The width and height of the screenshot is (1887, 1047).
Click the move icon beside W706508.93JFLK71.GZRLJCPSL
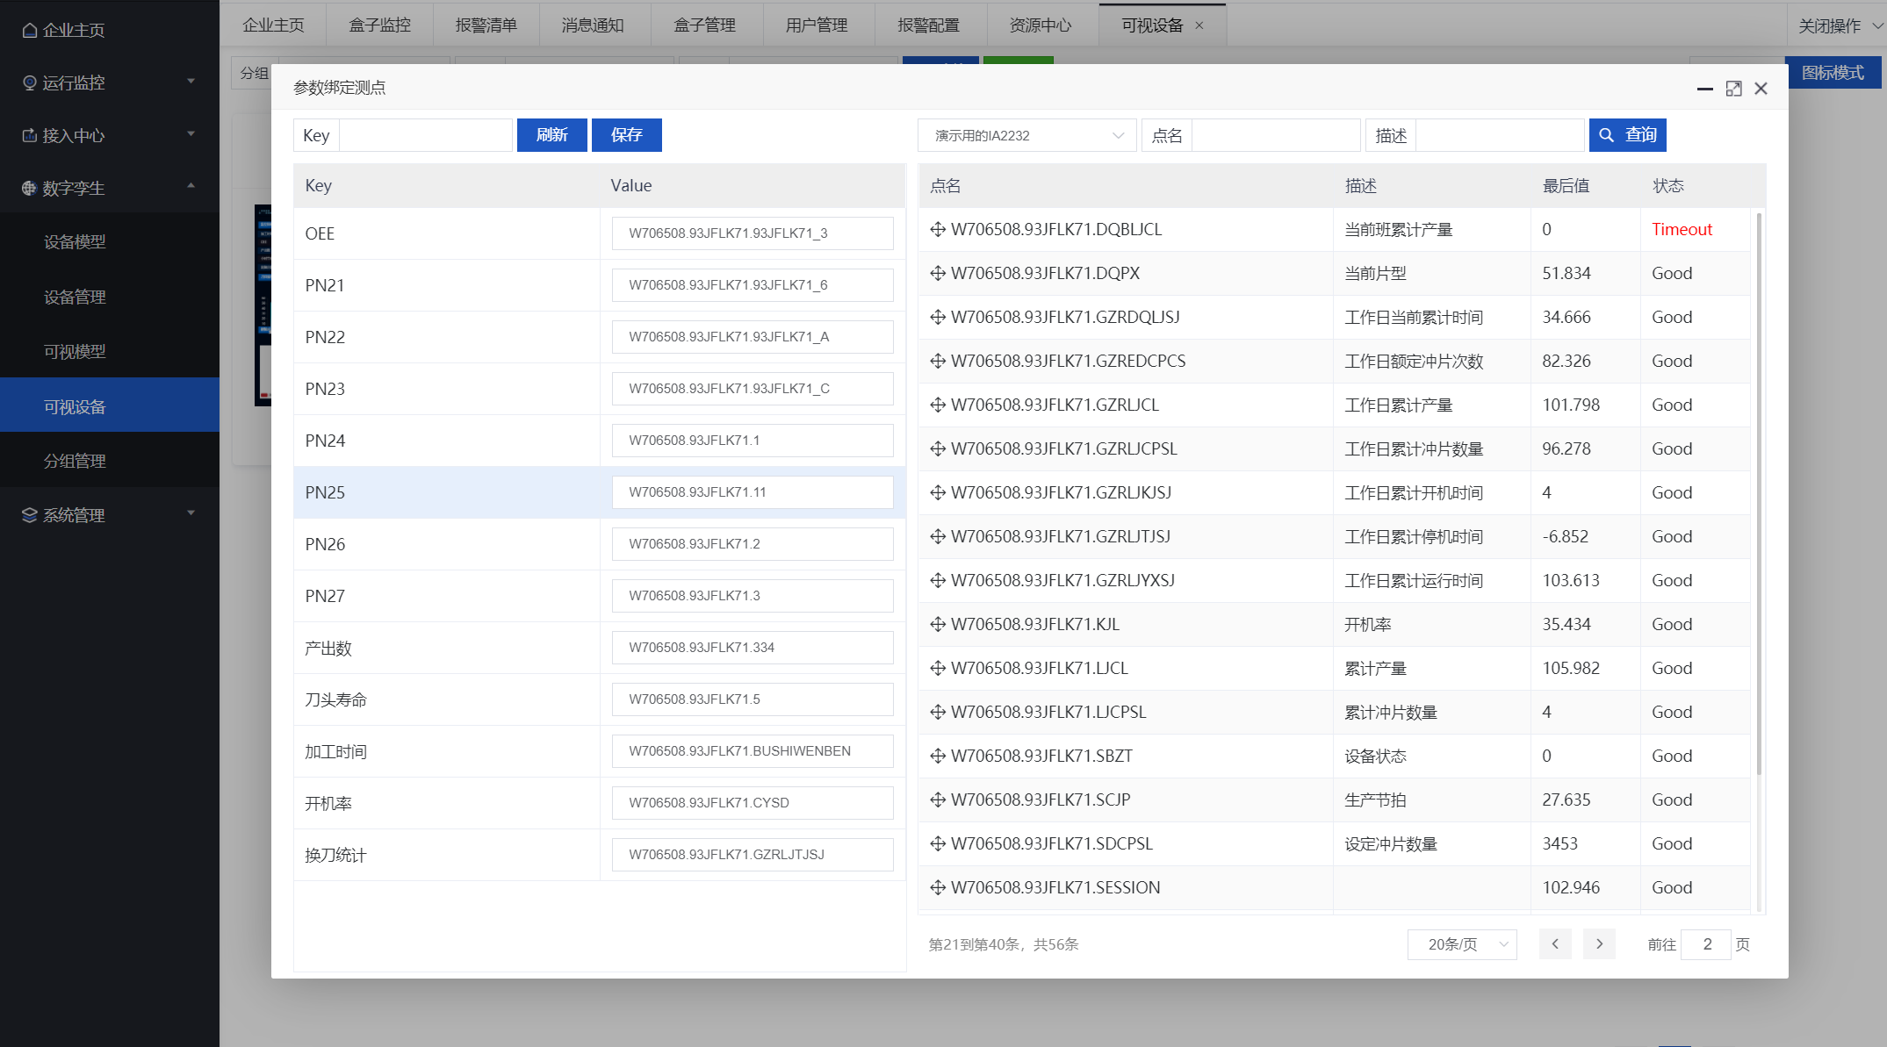pos(938,448)
